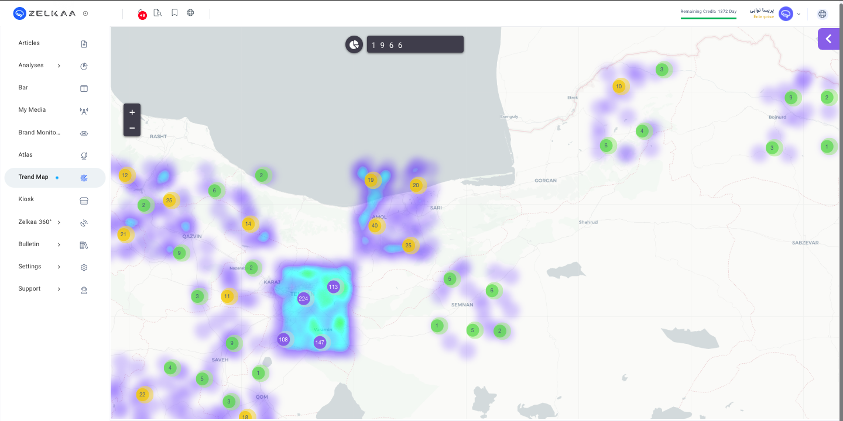Zoom out on the map
The width and height of the screenshot is (843, 421).
point(132,128)
